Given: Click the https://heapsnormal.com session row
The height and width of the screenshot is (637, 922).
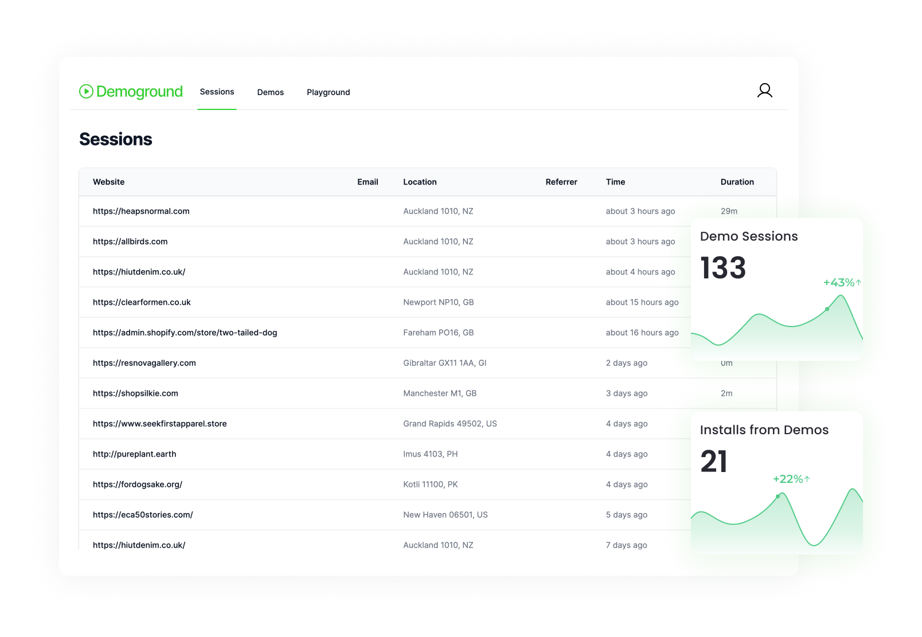Looking at the screenshot, I should click(142, 211).
